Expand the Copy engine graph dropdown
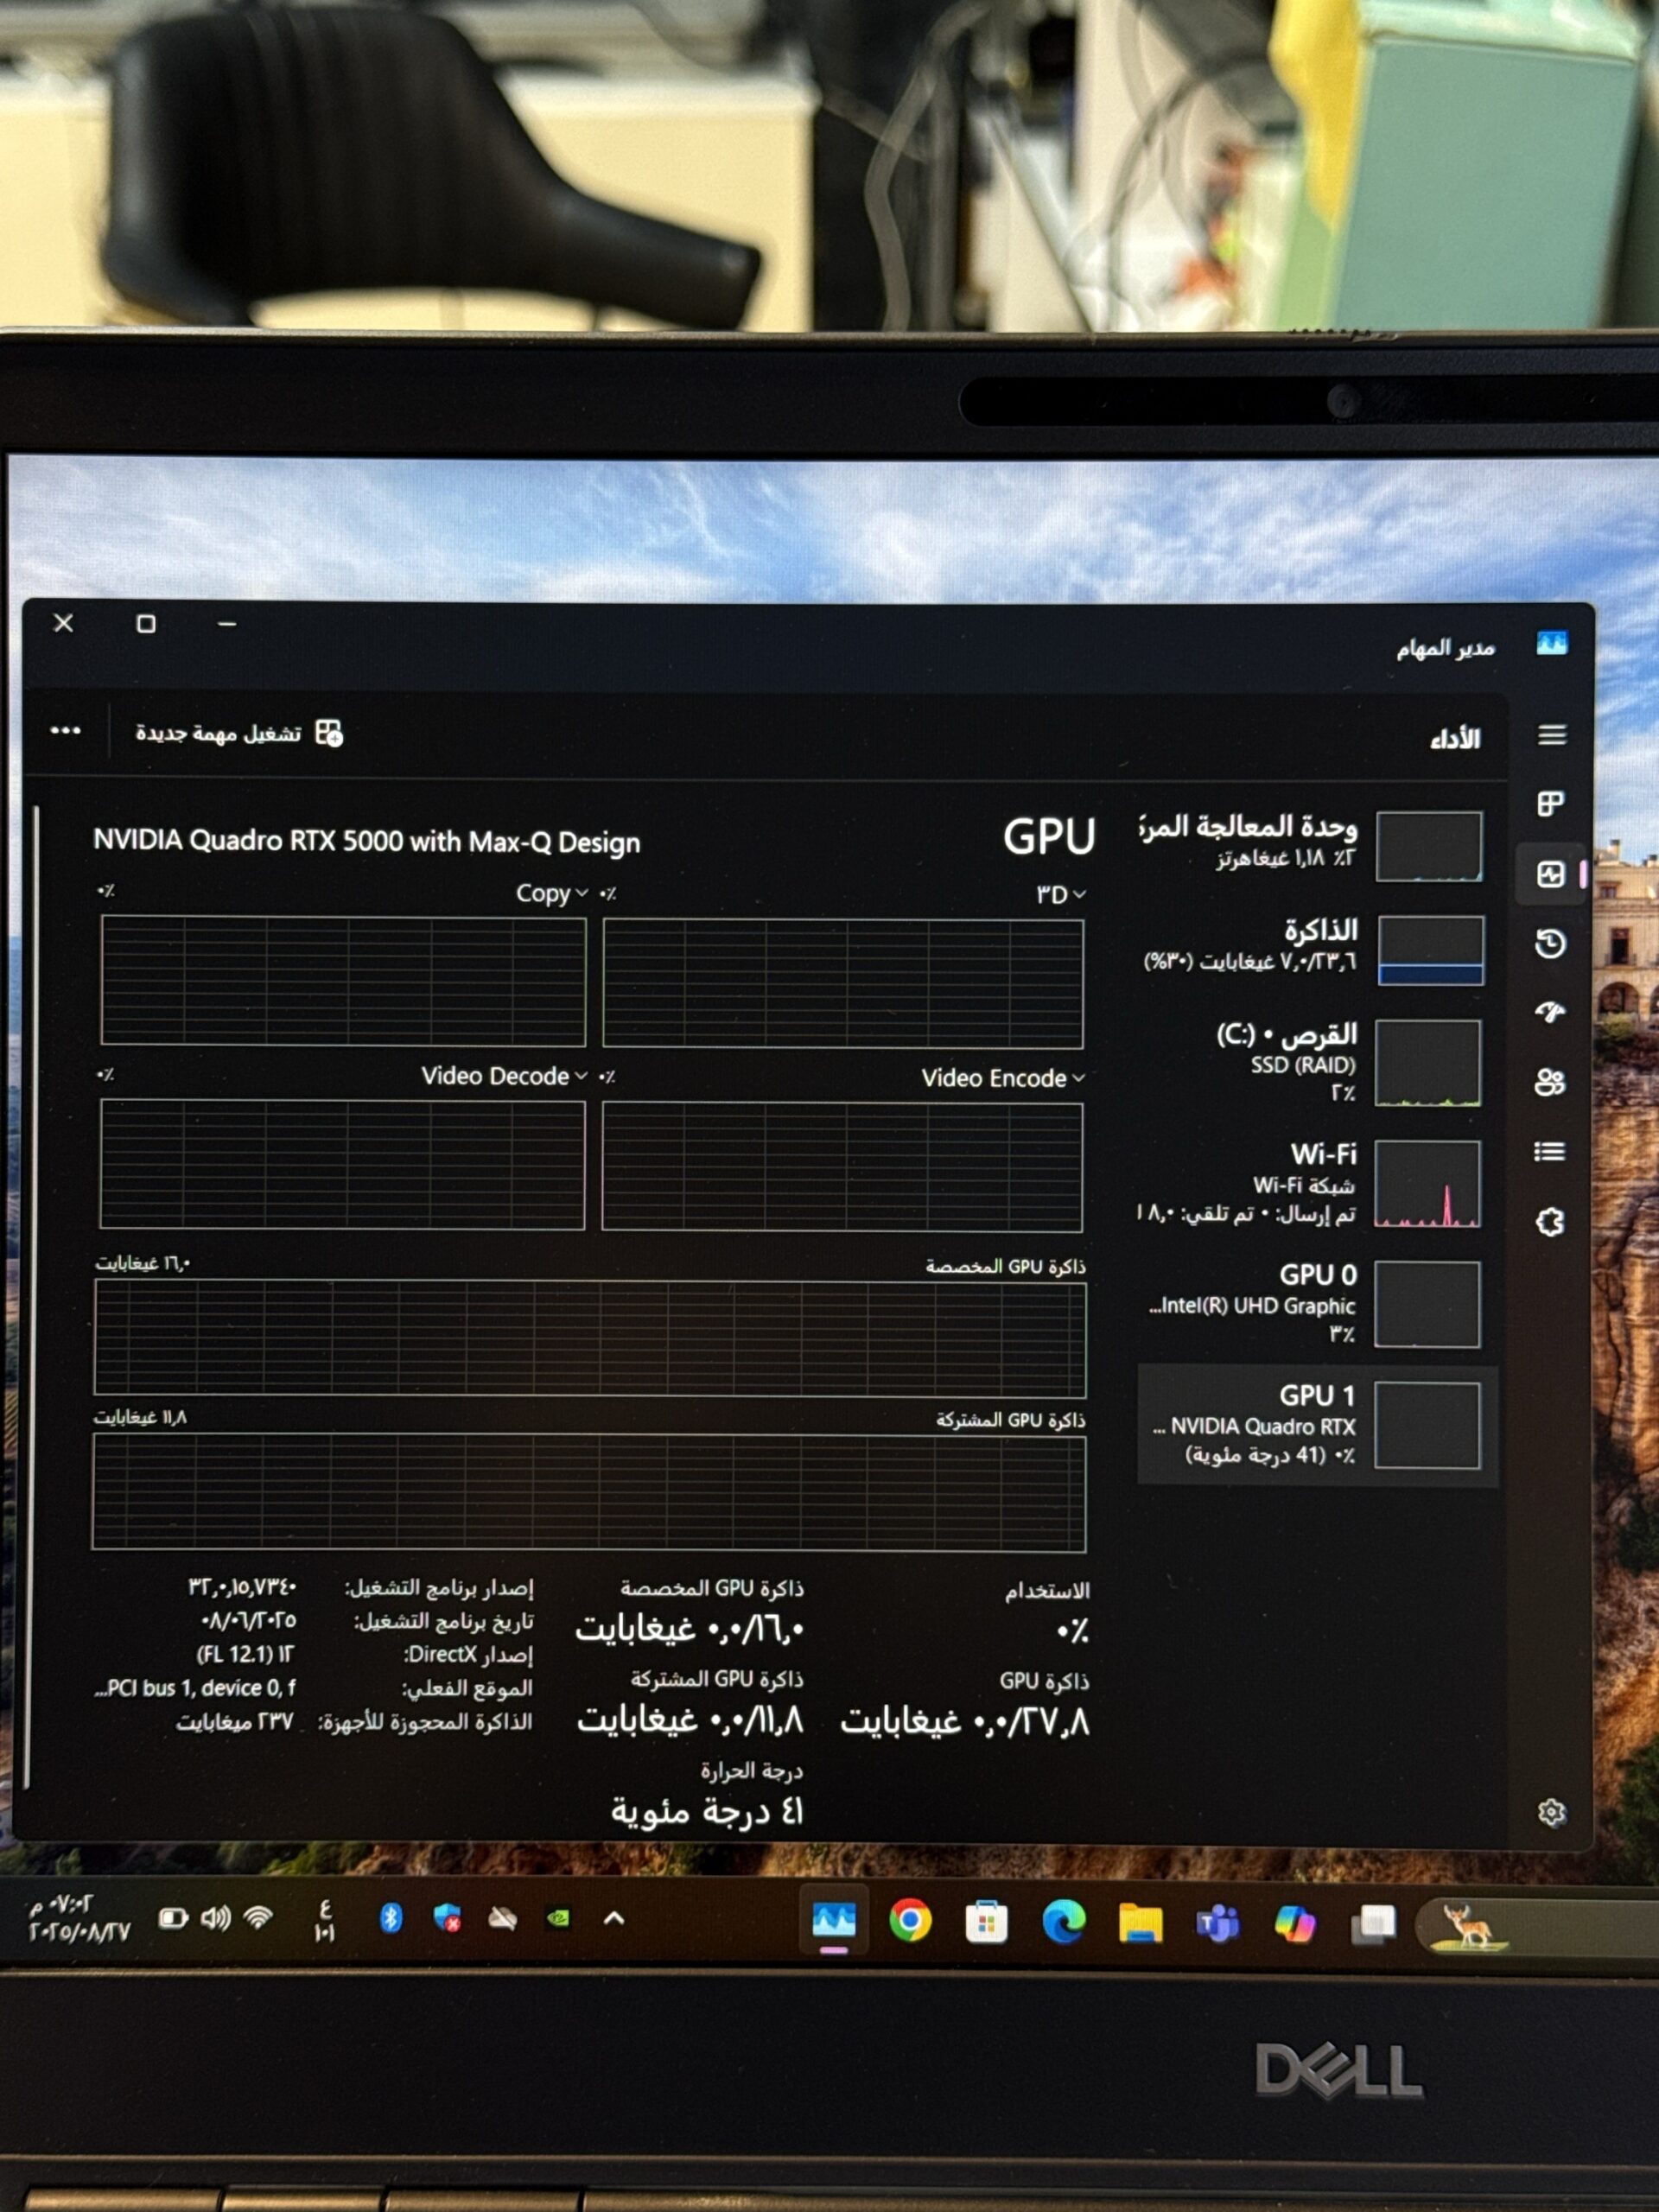The width and height of the screenshot is (1659, 2212). pyautogui.click(x=551, y=893)
